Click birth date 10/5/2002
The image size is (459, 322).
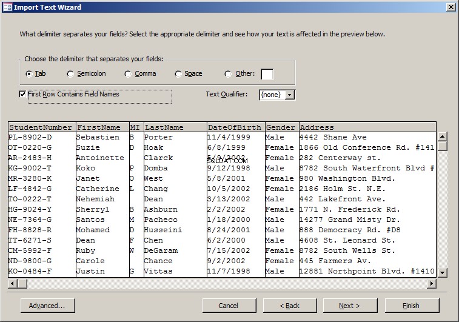(x=229, y=189)
